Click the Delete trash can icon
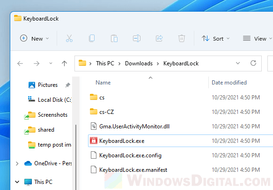Viewport: 273px width, 190px height. pos(181,38)
